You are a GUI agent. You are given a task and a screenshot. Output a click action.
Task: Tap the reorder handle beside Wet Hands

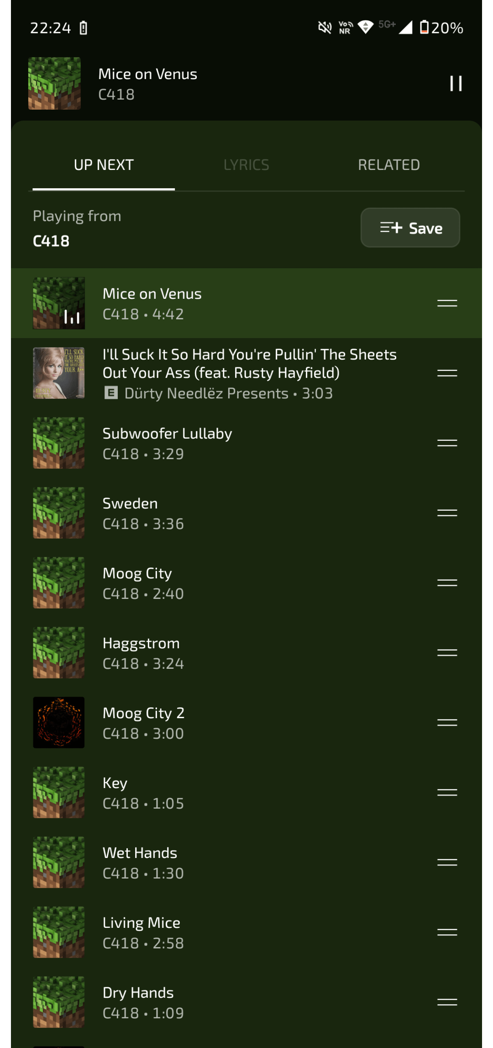tap(447, 863)
